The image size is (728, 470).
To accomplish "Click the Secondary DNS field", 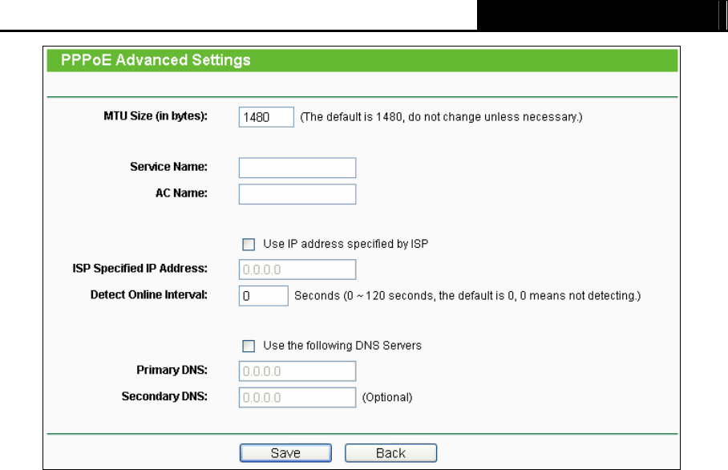I will [x=297, y=398].
